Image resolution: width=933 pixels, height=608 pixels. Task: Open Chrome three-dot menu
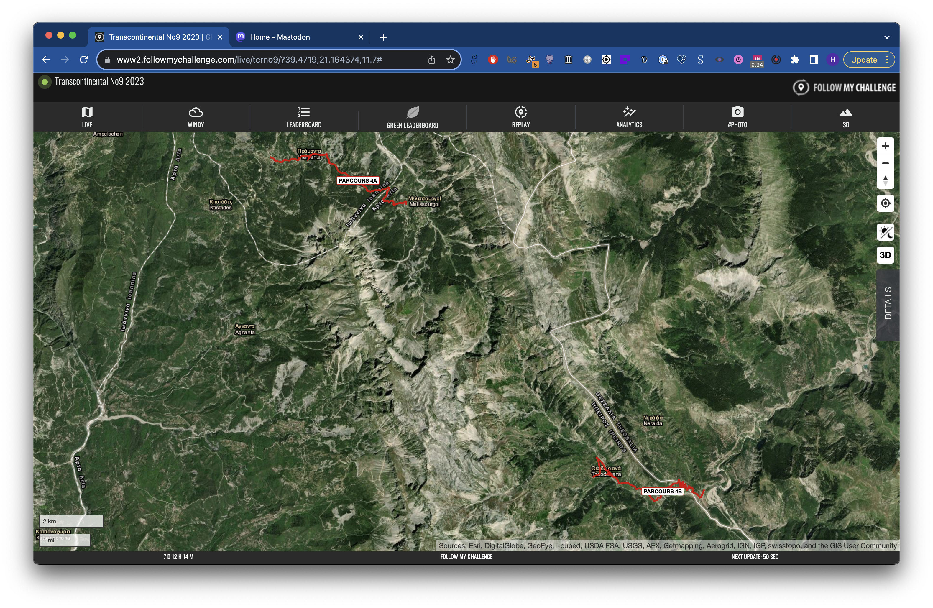point(887,60)
